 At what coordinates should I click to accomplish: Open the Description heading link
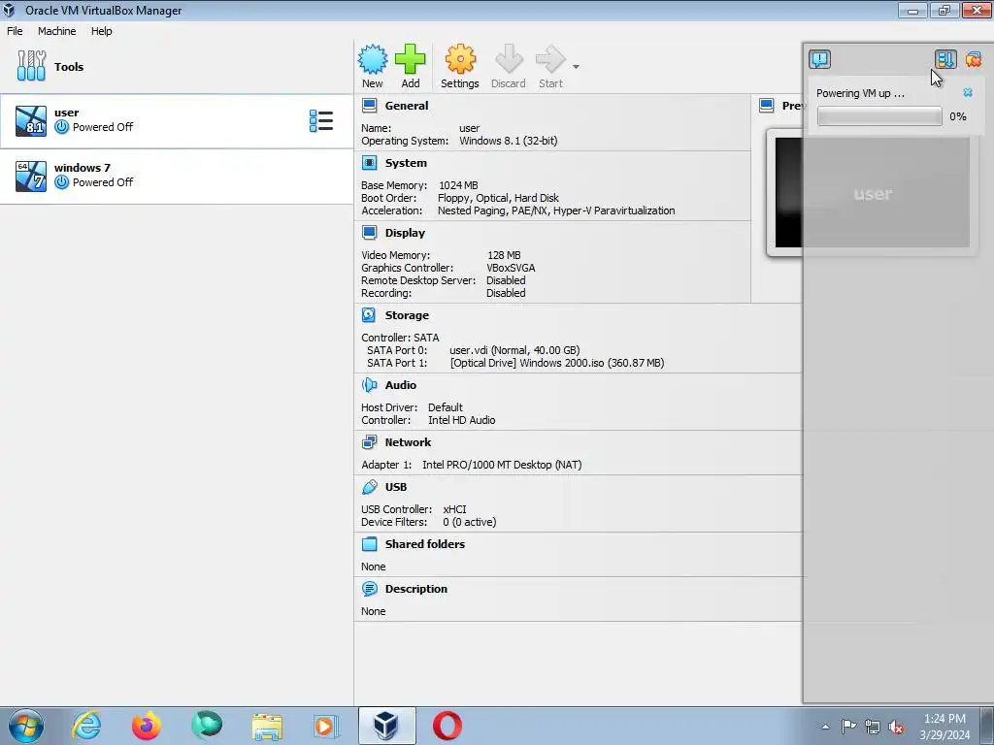tap(415, 589)
